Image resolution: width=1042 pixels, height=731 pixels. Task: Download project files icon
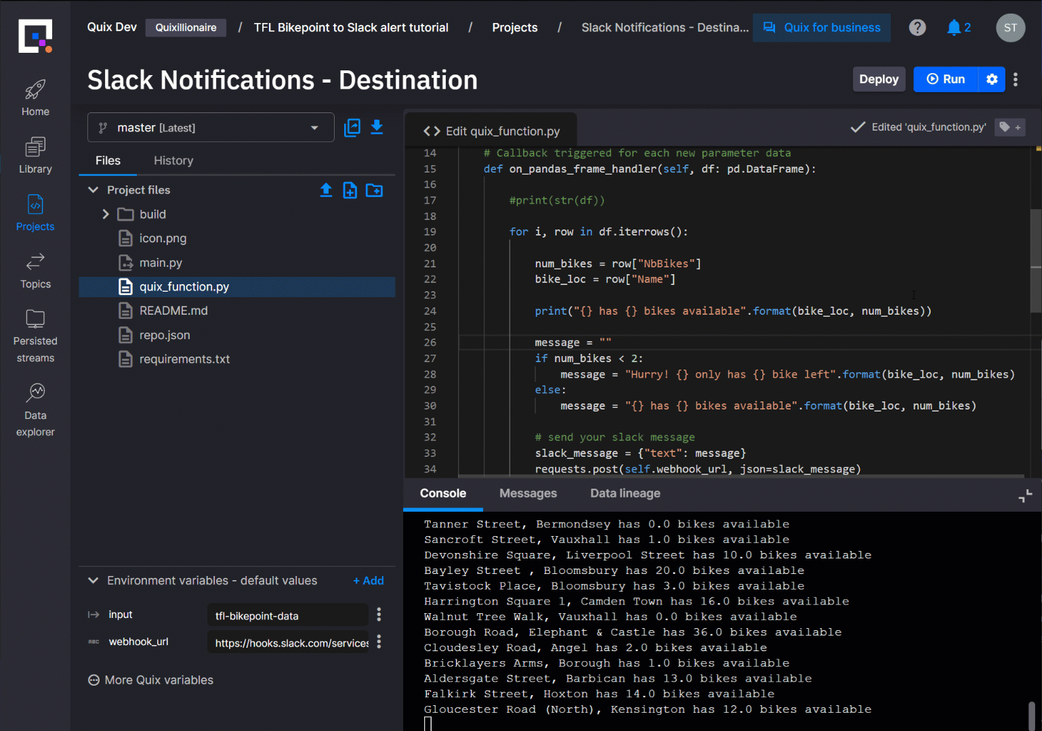pyautogui.click(x=377, y=127)
